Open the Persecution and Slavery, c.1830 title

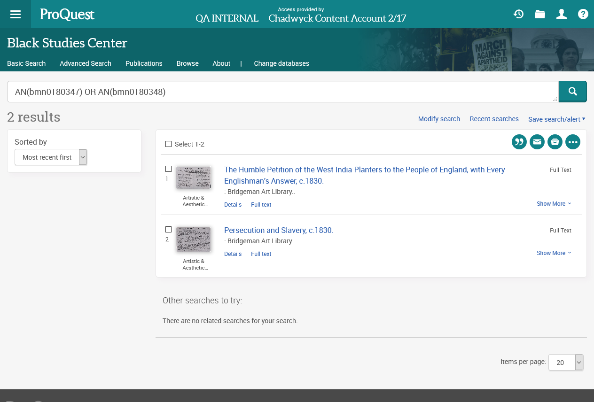pyautogui.click(x=279, y=230)
